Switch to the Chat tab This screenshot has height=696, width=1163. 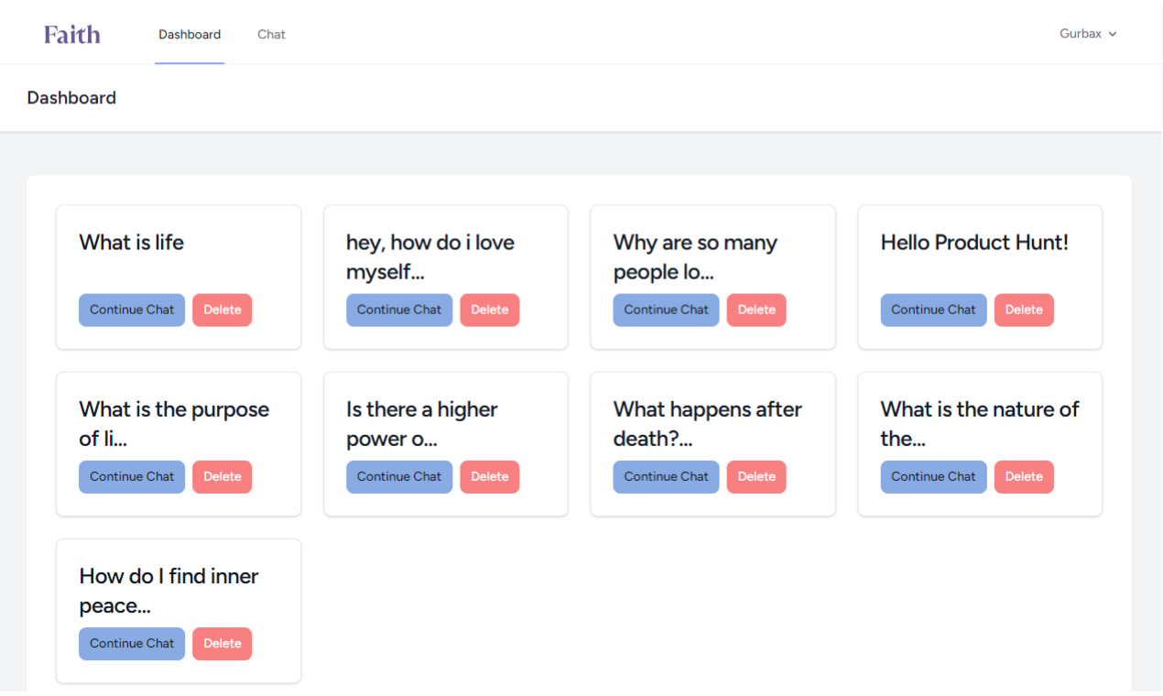click(x=271, y=34)
